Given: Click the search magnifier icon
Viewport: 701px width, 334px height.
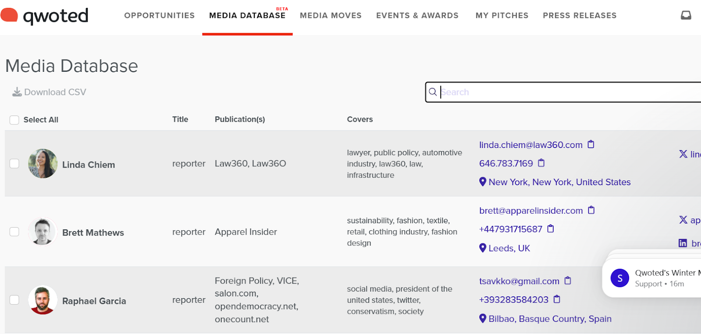Looking at the screenshot, I should coord(432,92).
